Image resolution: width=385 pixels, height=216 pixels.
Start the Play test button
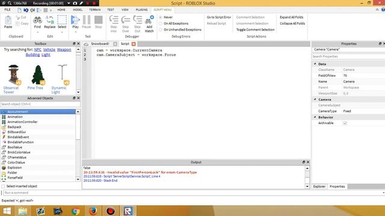[x=75, y=20]
